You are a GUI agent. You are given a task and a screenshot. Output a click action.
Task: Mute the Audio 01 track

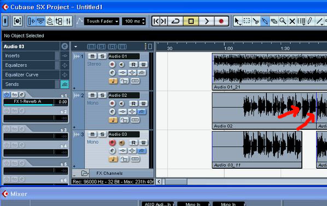tap(92, 56)
